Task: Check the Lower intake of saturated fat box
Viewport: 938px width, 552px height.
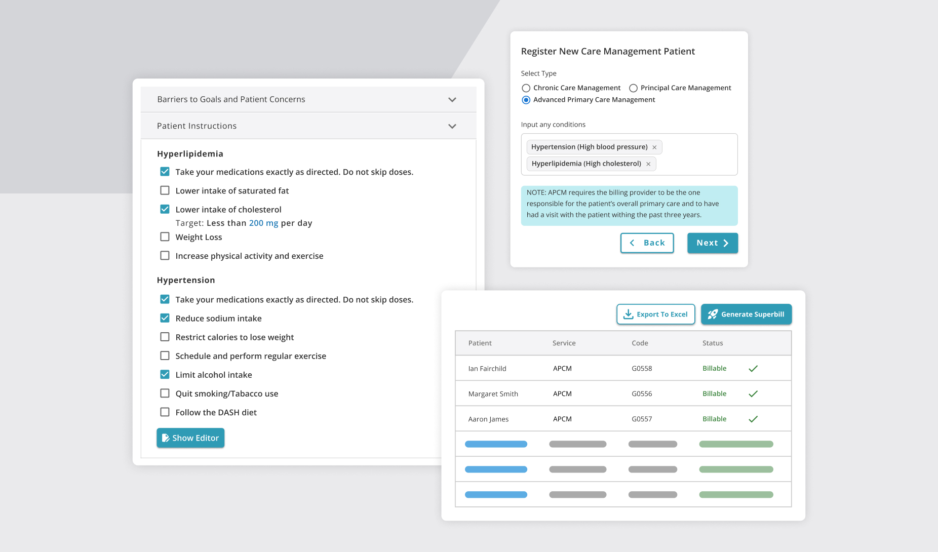Action: 165,190
